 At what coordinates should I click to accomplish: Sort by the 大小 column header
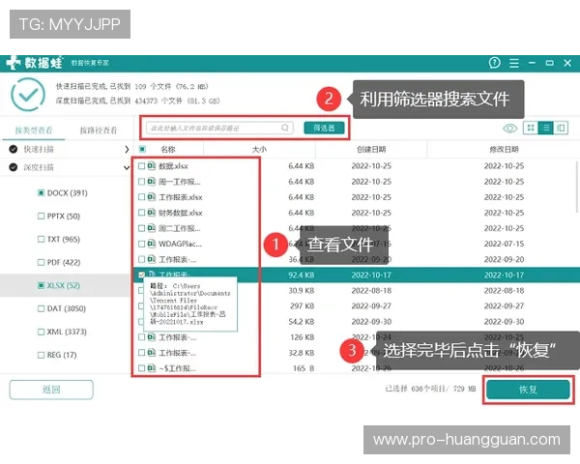(259, 149)
